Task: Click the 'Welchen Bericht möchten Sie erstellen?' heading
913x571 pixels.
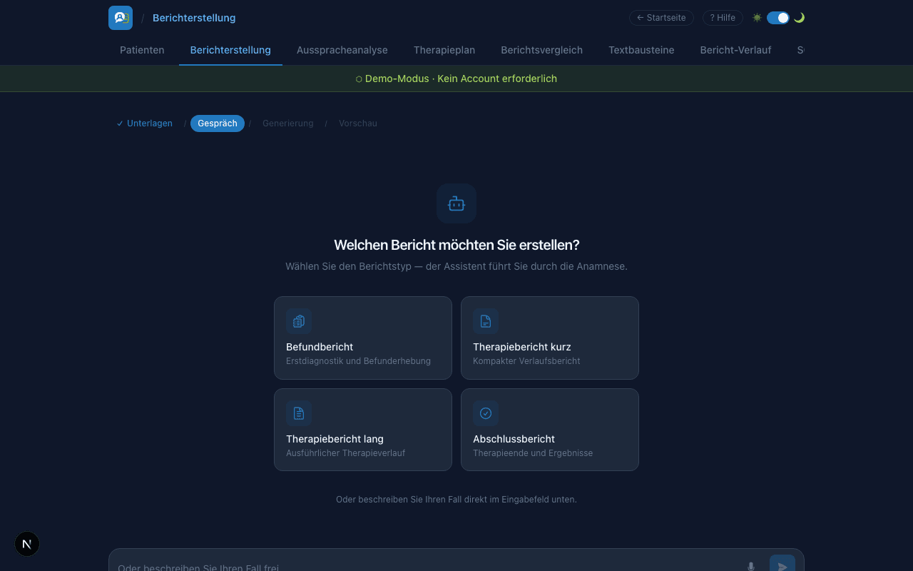Action: tap(456, 245)
